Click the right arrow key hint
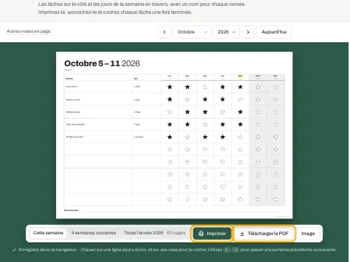The image size is (350, 262). [236, 250]
